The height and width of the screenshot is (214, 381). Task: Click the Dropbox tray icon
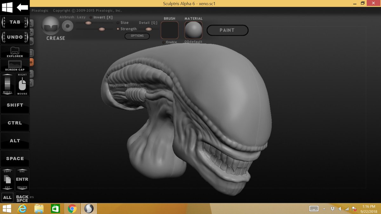coord(332,208)
